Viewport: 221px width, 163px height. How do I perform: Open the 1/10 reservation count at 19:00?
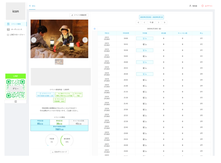(x=145, y=38)
